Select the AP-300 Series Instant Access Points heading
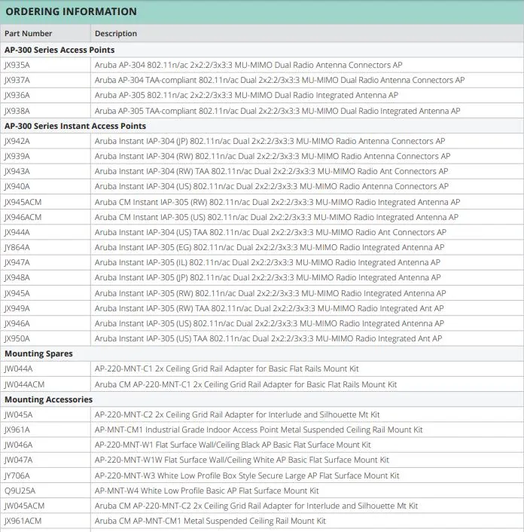 (75, 126)
